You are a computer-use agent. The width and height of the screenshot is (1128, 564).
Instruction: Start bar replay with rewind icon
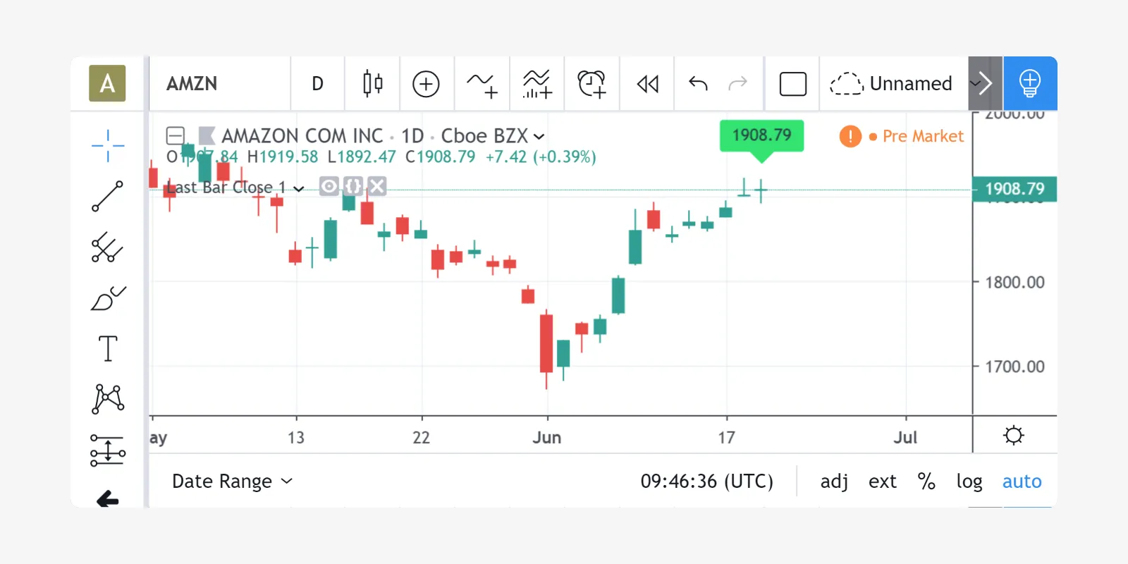click(x=647, y=84)
